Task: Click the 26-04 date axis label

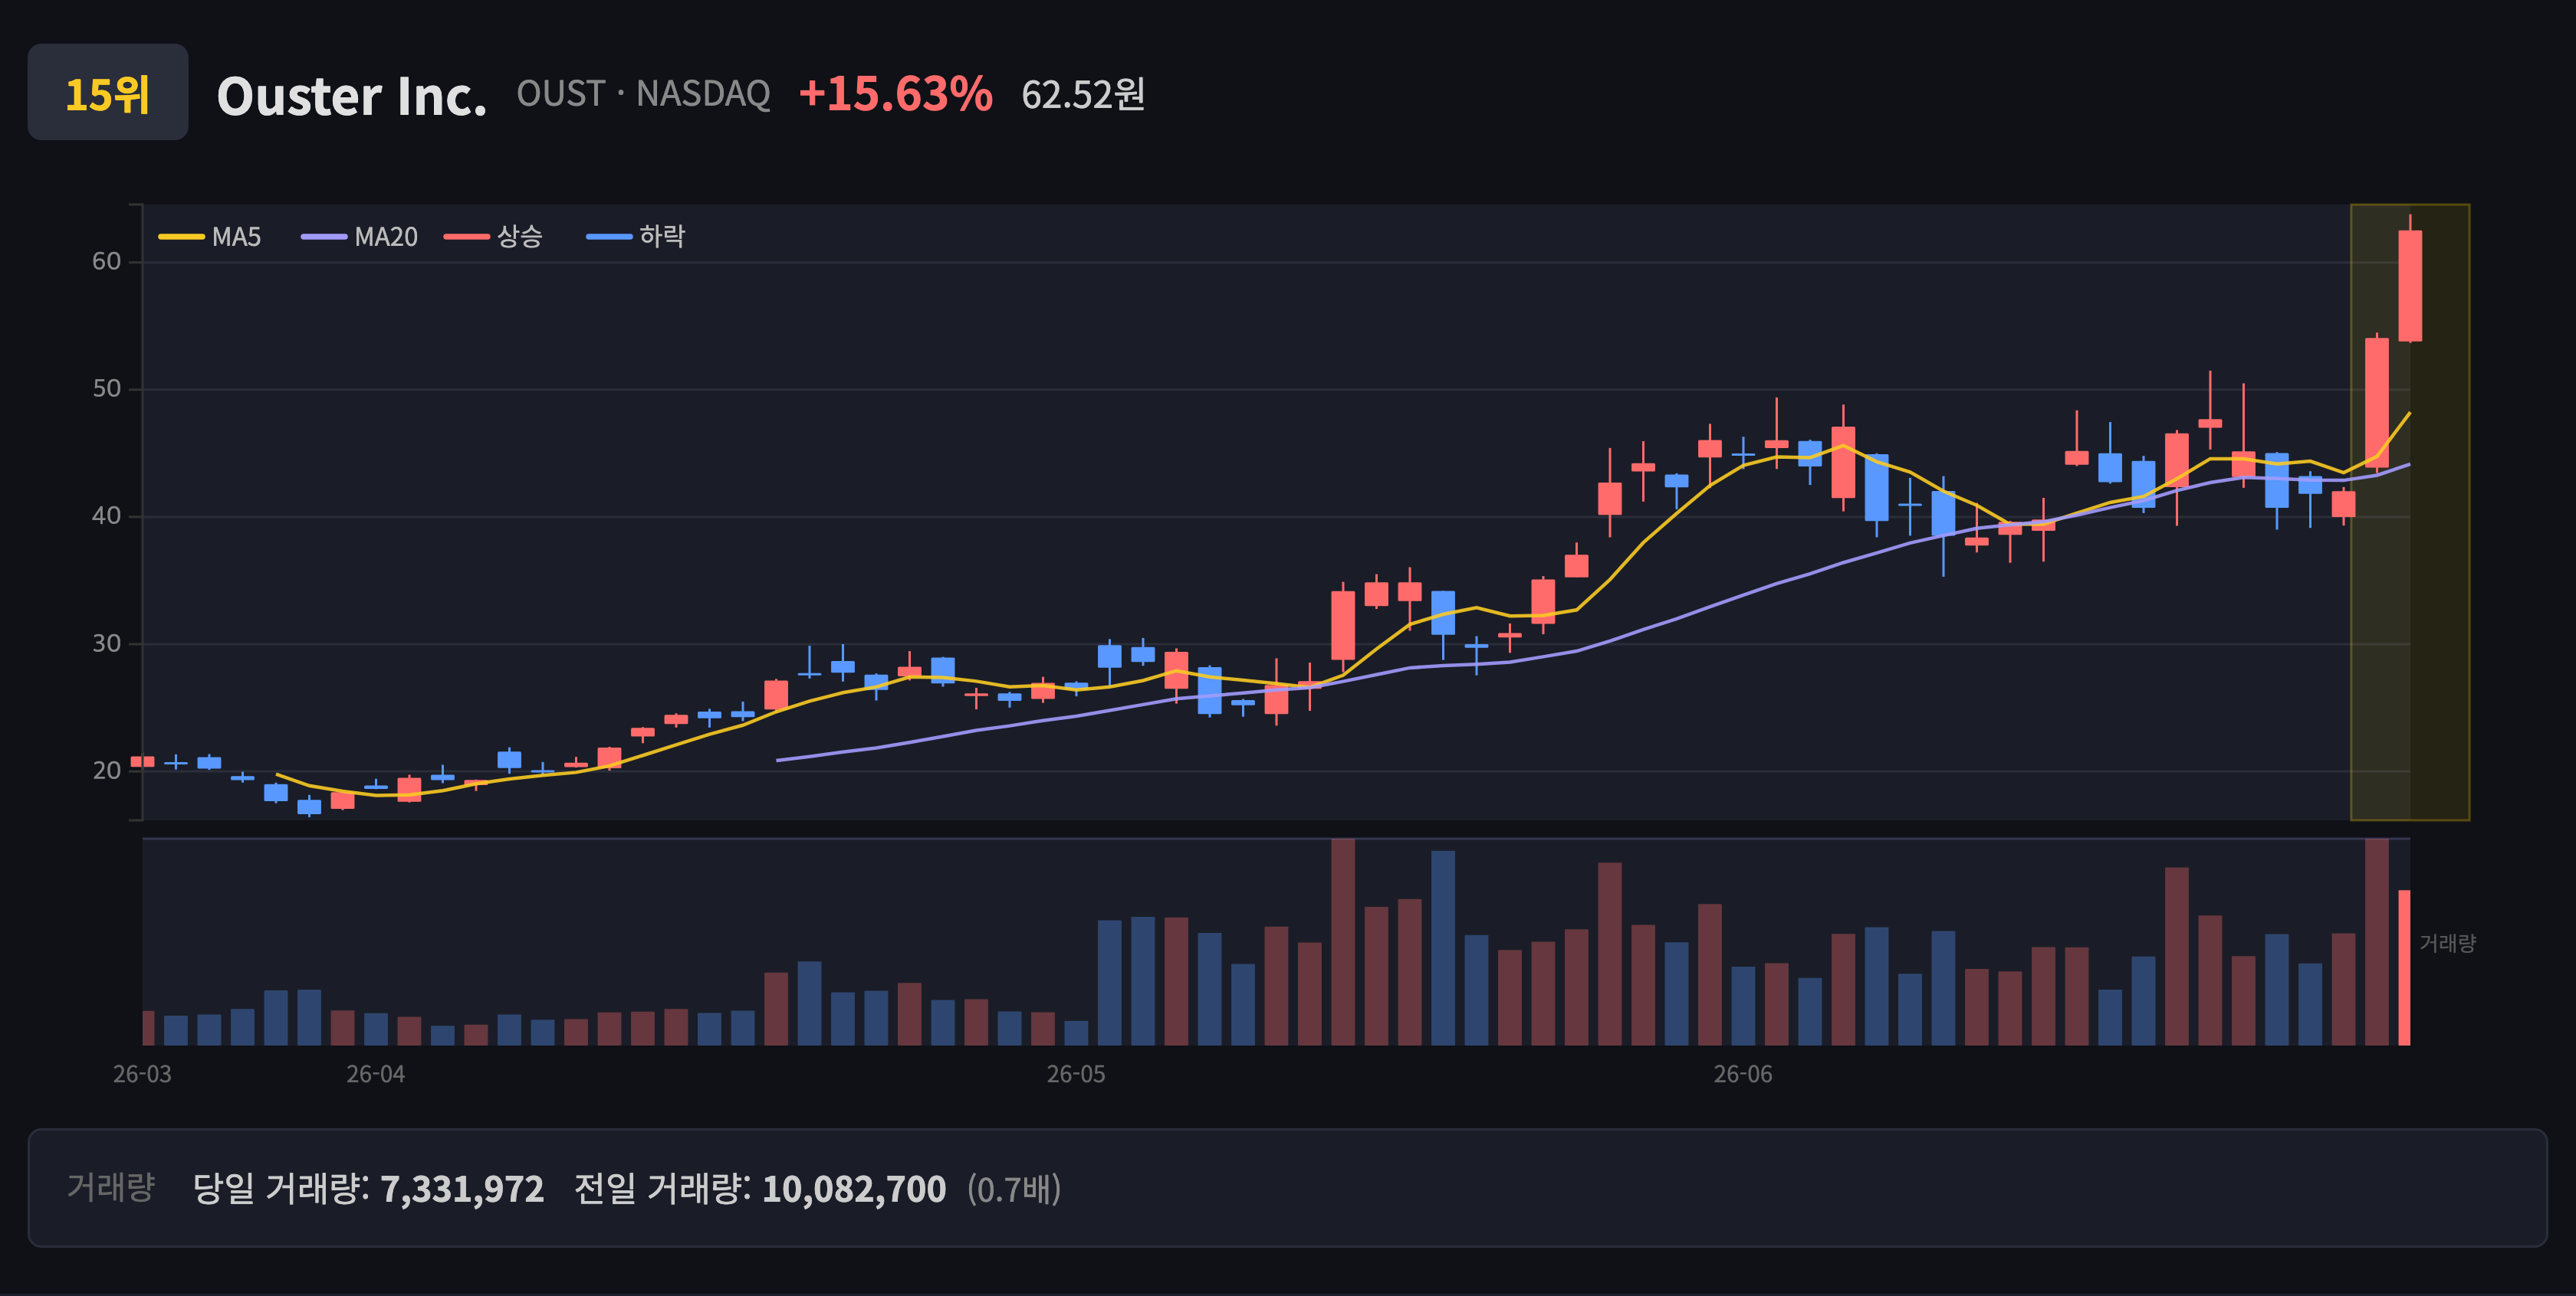Action: click(376, 1074)
